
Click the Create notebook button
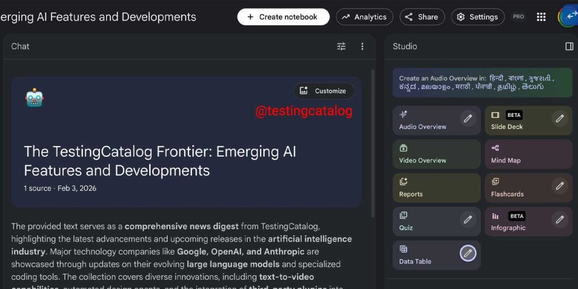coord(283,17)
